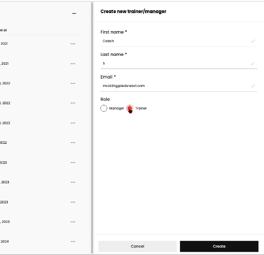The height and width of the screenshot is (255, 264).
Task: Open the three-dots menu for the second 2022 row
Action: (73, 103)
